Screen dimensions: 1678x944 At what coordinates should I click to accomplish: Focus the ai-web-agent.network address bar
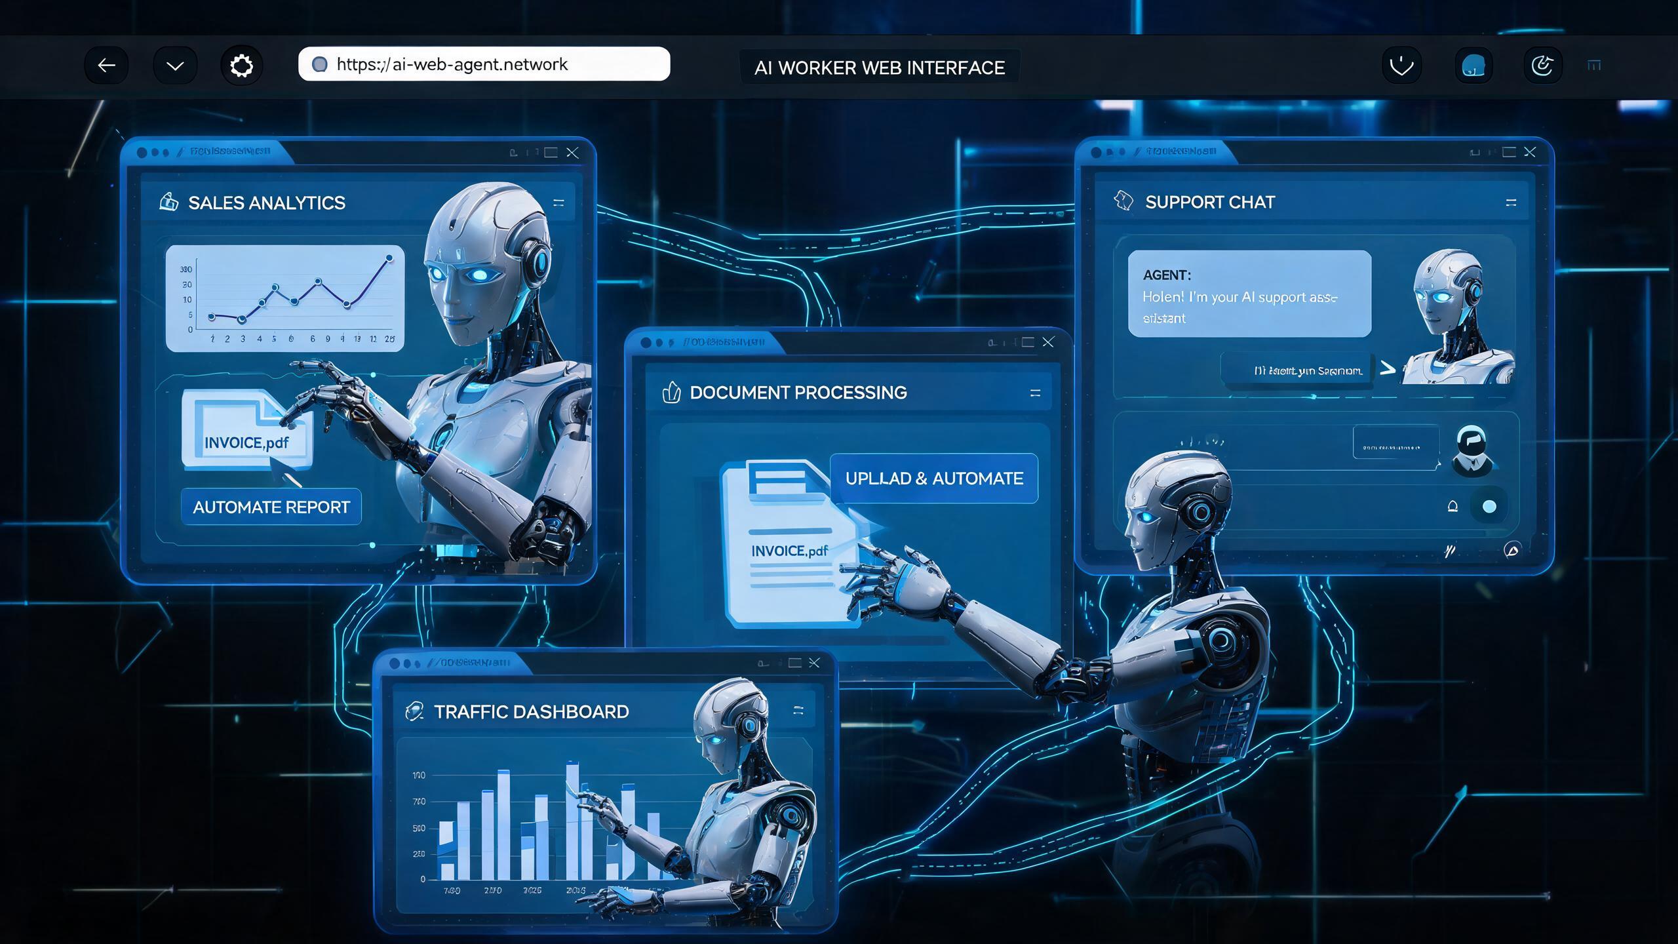(484, 64)
